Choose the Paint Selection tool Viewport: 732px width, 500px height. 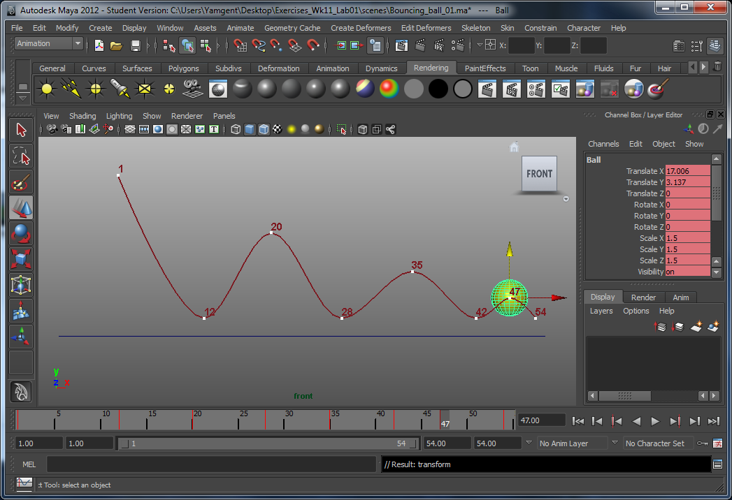pyautogui.click(x=21, y=182)
